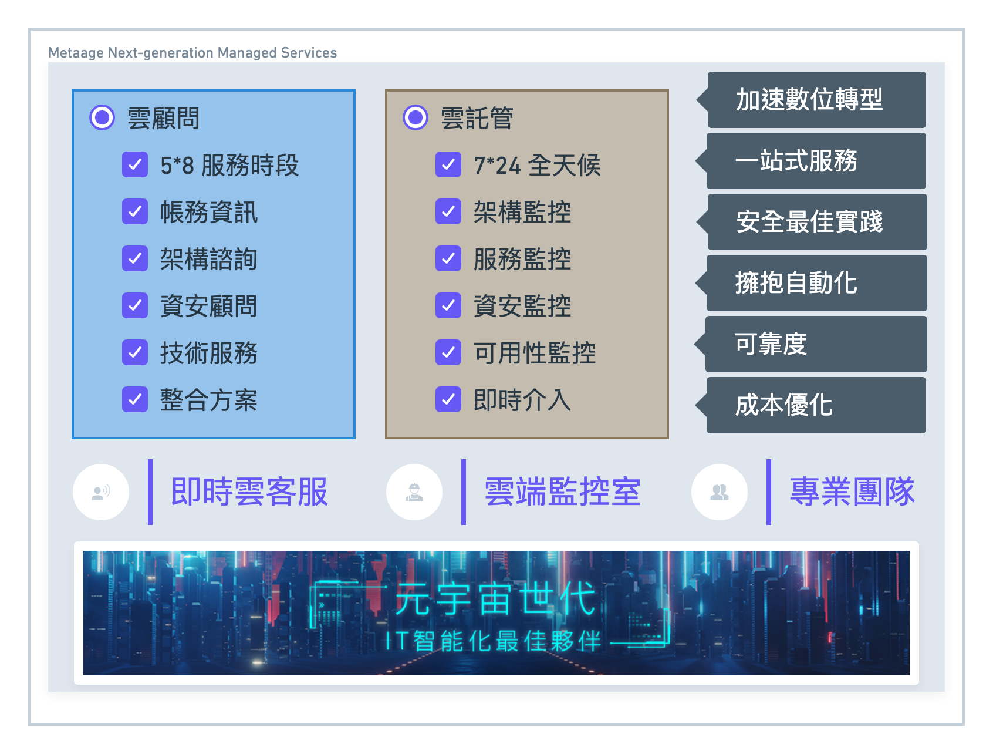Select the 雲顧問 radio button

coord(102,118)
